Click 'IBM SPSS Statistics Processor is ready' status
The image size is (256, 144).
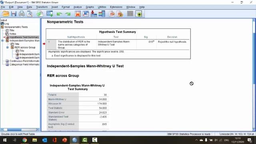tap(189, 134)
